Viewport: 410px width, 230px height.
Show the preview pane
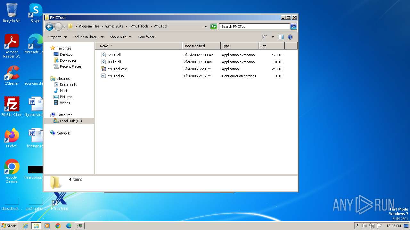[281, 37]
